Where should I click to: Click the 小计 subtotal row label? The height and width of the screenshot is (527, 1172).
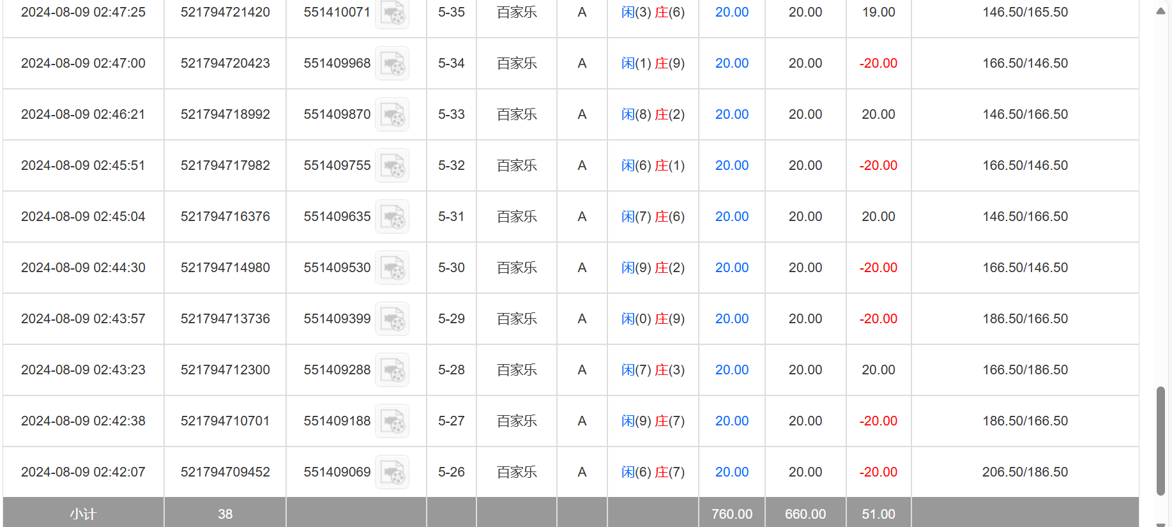click(83, 514)
